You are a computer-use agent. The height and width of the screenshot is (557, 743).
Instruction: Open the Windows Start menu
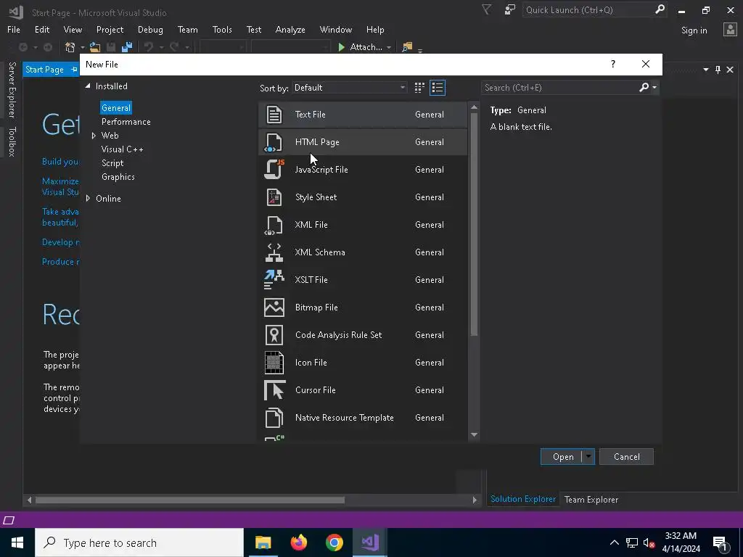pyautogui.click(x=17, y=542)
